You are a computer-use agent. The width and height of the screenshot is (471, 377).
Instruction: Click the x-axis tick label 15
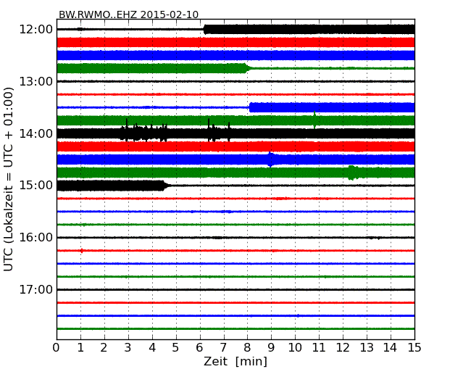[414, 348]
